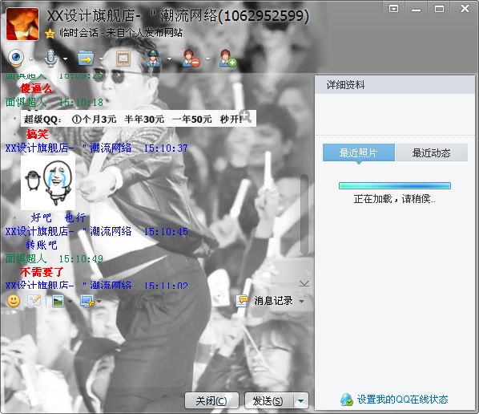479x414 pixels.
Task: Click the yellow star level icon
Action: [x=50, y=34]
